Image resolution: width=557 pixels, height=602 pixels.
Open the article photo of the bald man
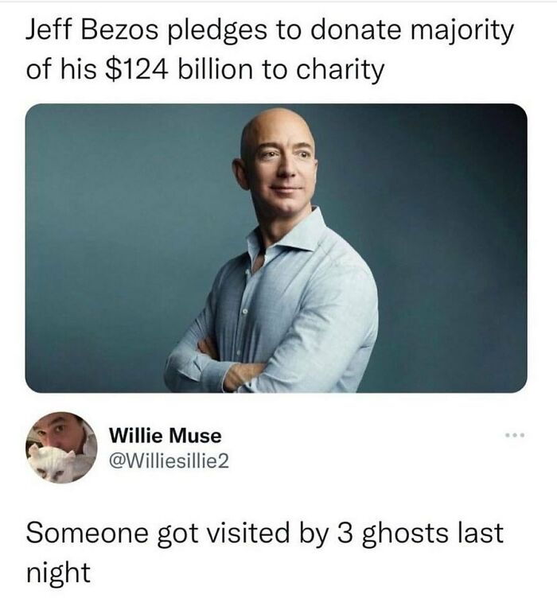[276, 248]
